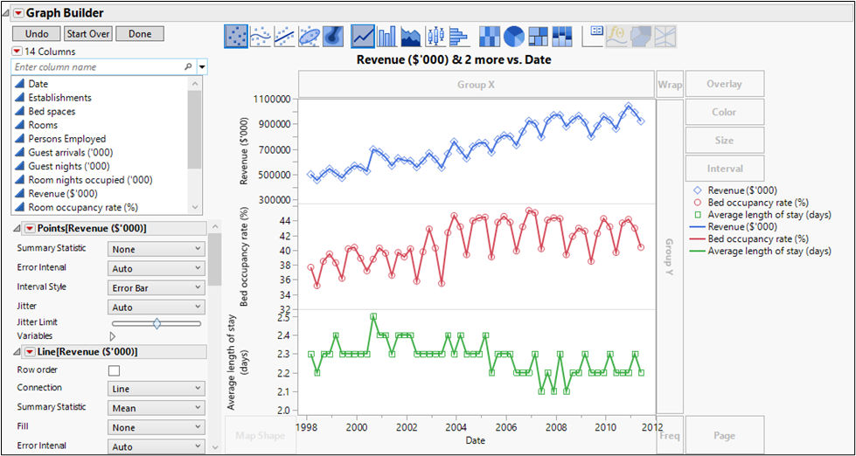This screenshot has width=856, height=456.
Task: Open the Line[Revenue] red triangle menu
Action: (x=29, y=352)
